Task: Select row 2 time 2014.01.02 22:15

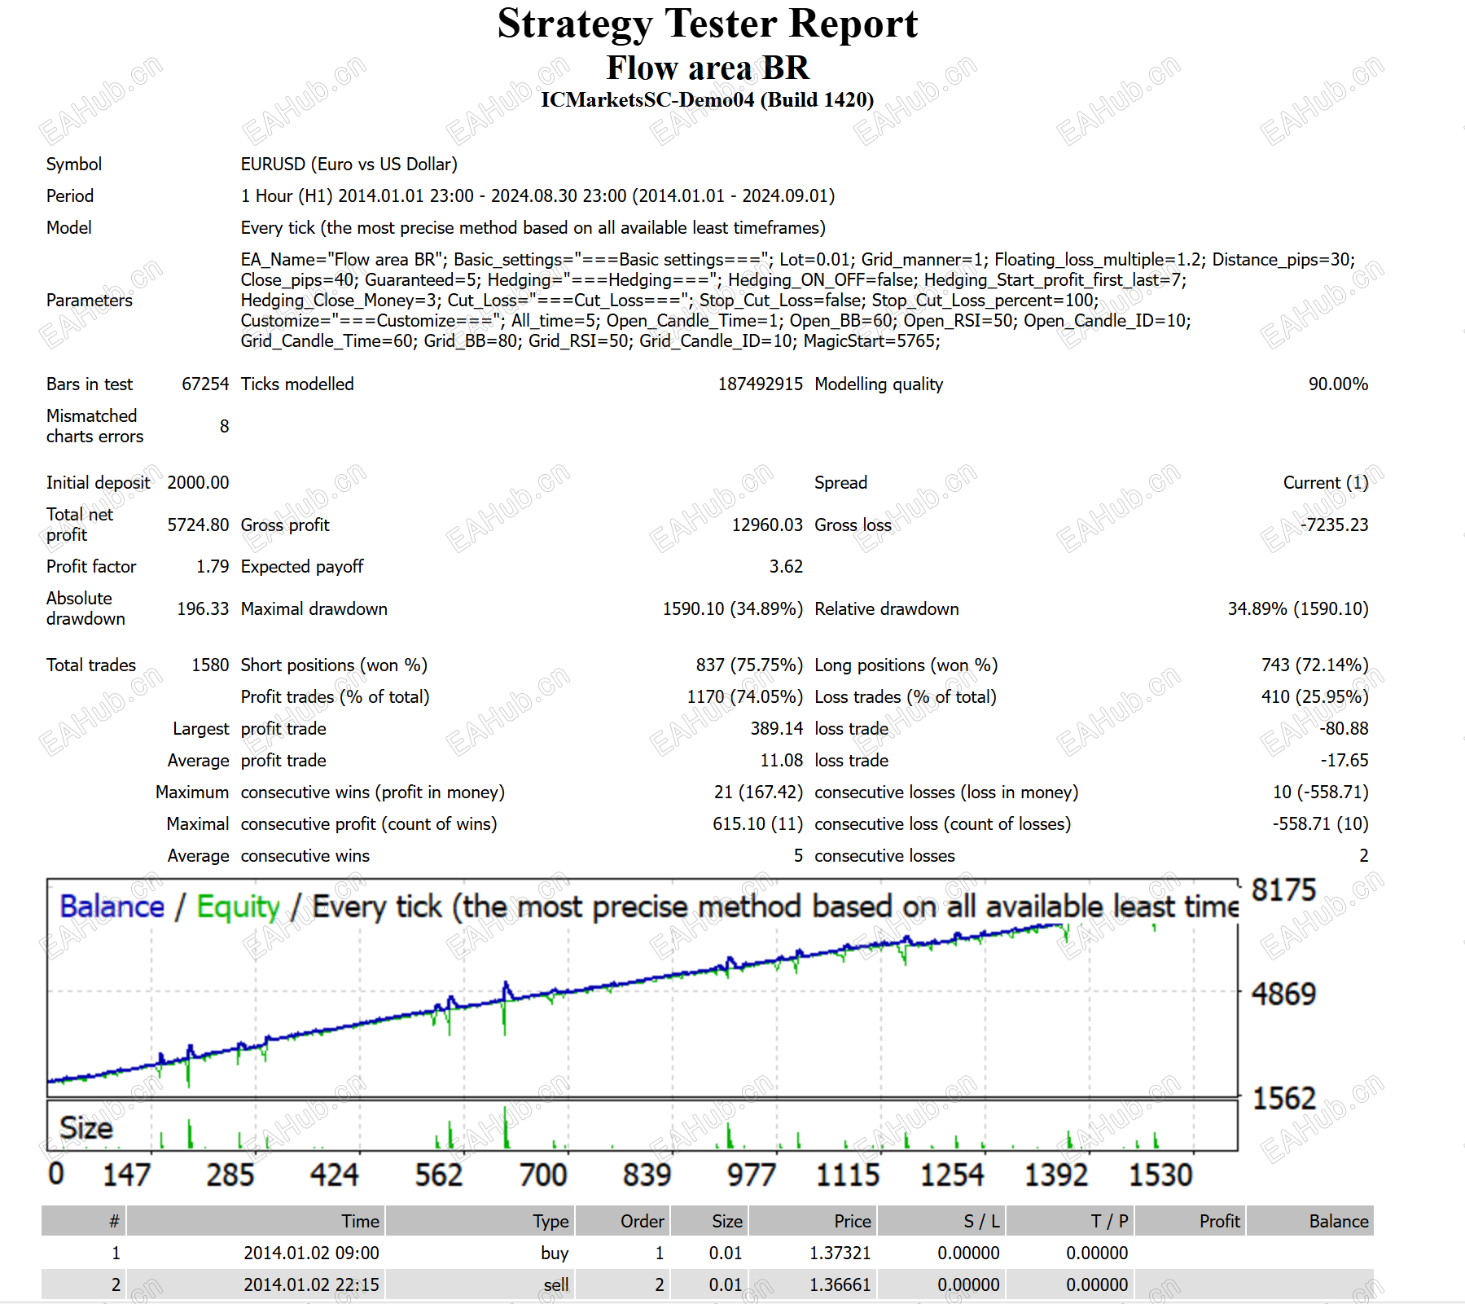Action: 311,1285
